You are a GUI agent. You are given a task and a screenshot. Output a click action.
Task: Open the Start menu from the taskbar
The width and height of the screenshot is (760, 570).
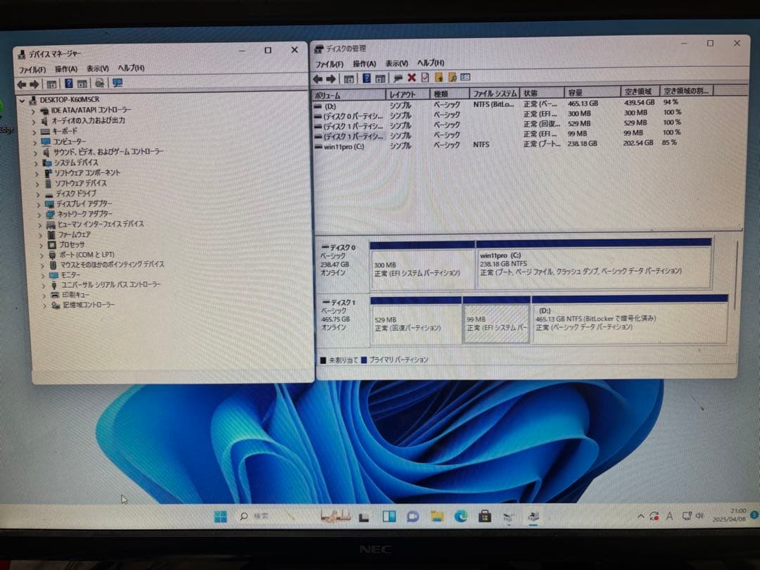[x=222, y=517]
